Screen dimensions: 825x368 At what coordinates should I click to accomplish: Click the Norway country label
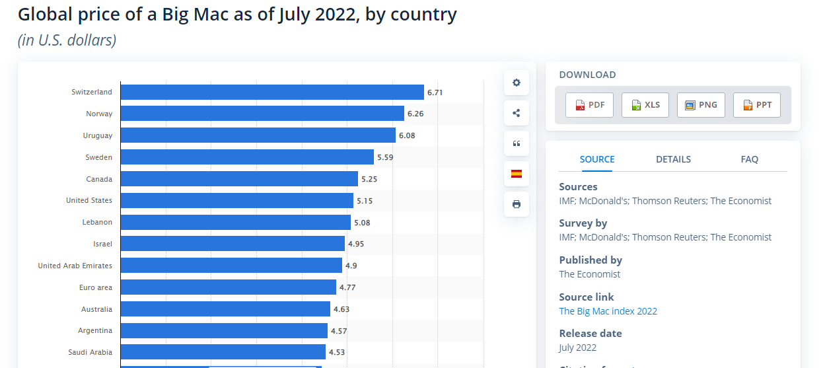99,114
